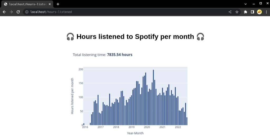Click the '7835.54 hours' total text

[x=120, y=55]
